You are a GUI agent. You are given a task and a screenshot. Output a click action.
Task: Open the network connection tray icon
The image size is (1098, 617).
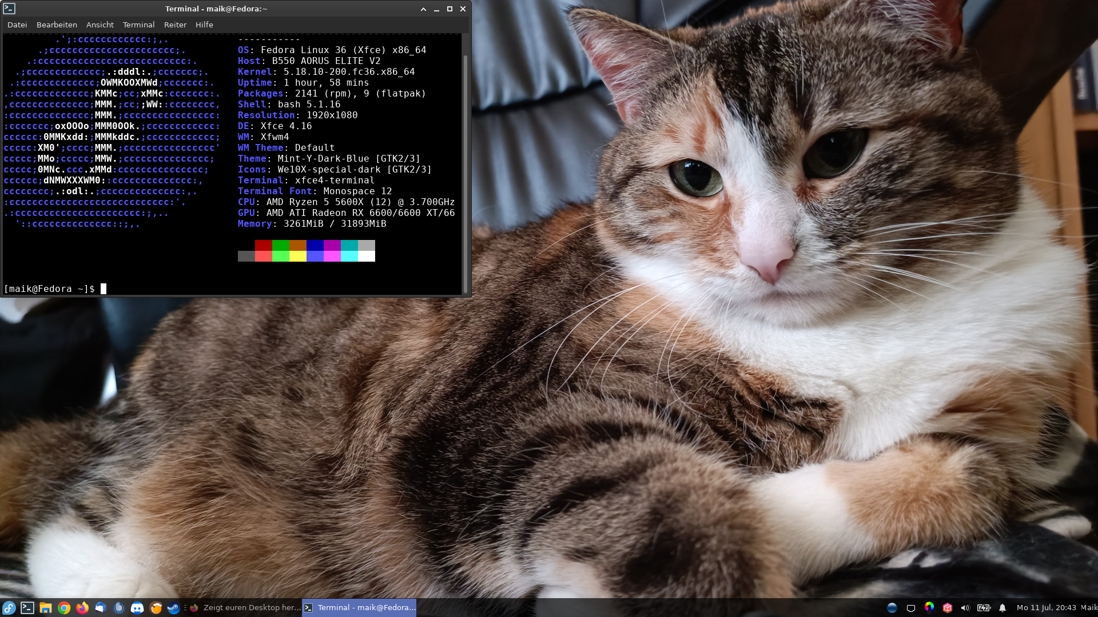[911, 608]
